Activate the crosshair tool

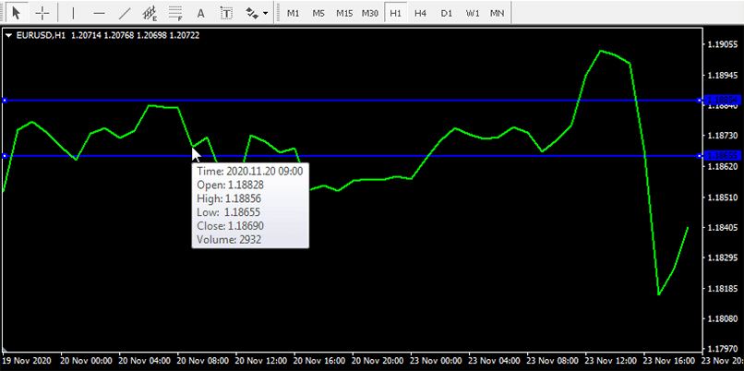tap(42, 13)
